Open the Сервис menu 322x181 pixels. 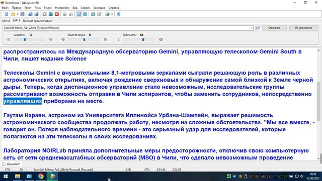pos(85,8)
